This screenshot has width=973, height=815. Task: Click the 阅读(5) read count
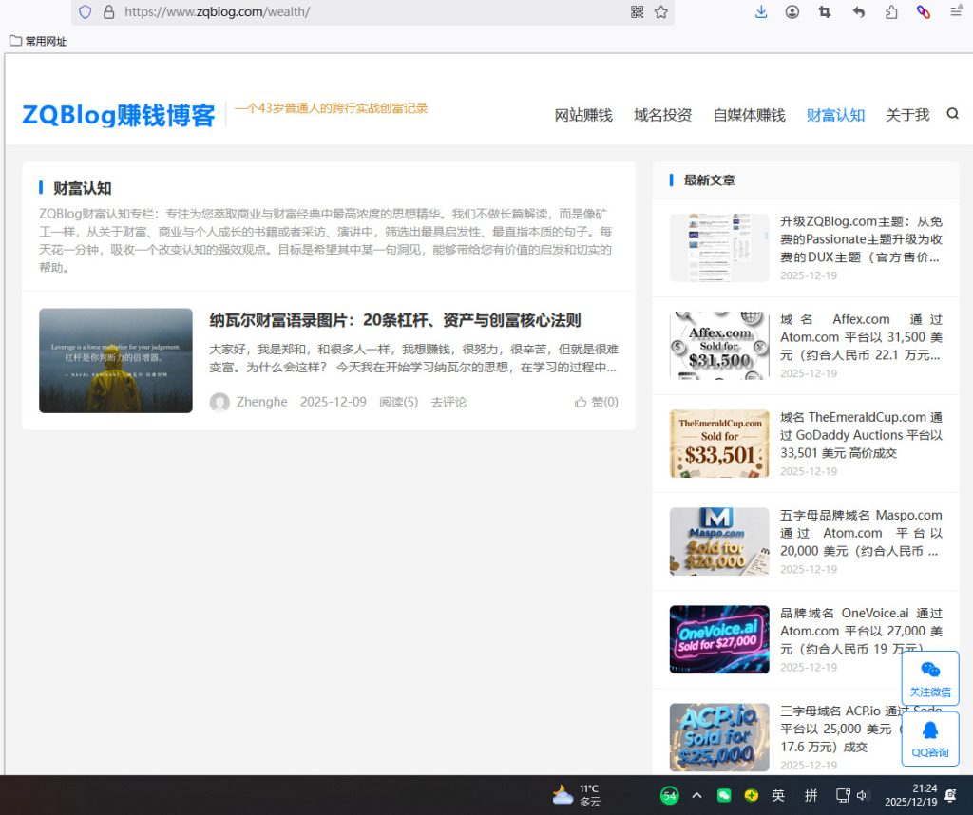[x=398, y=402]
